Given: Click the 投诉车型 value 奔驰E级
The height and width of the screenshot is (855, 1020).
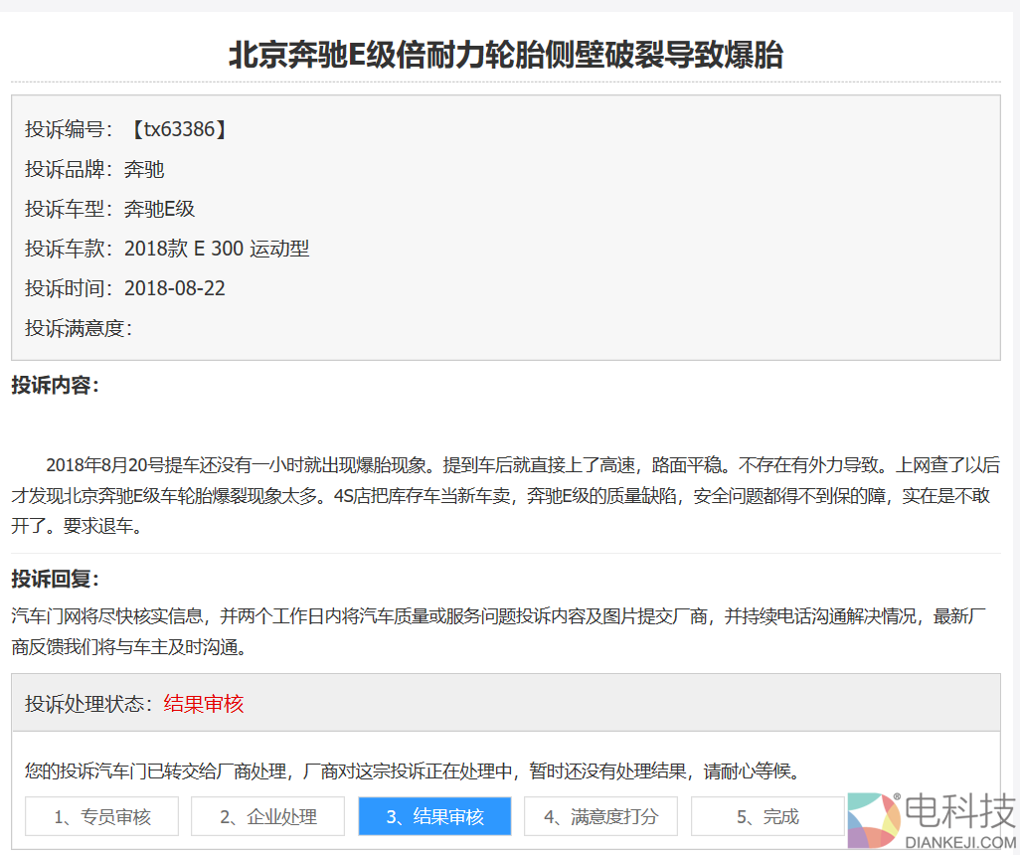Looking at the screenshot, I should (x=159, y=209).
